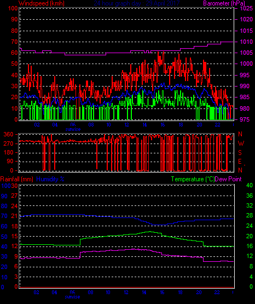Click the 'sunrise' label under the humidity chart
The height and width of the screenshot is (304, 255).
(72, 297)
